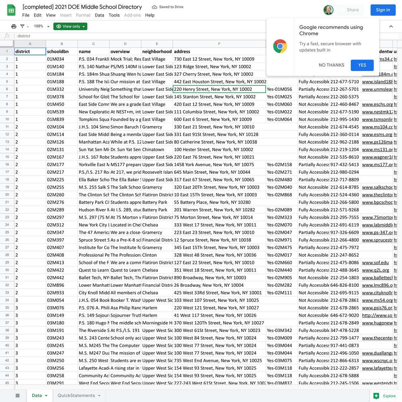402x402 pixels.
Task: Click the overview header cell
Action: click(x=125, y=52)
